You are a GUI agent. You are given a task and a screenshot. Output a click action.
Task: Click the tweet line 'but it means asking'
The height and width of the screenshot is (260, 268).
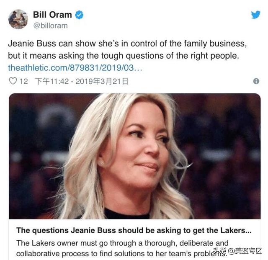[x=124, y=56]
